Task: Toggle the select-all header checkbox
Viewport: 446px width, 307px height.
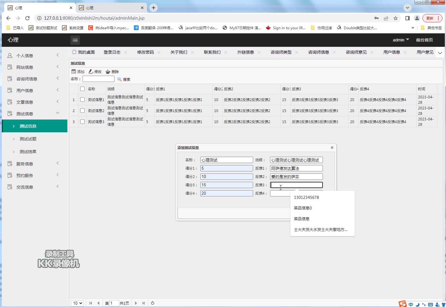Action: 83,89
